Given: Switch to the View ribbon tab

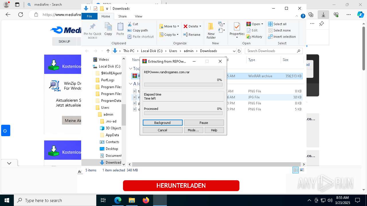Looking at the screenshot, I should click(x=138, y=16).
